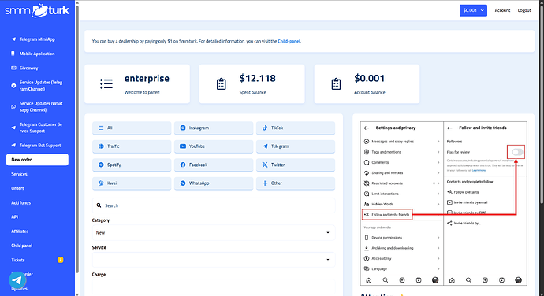Select the All category filter
Screen dimensions: 544x296
[132, 128]
